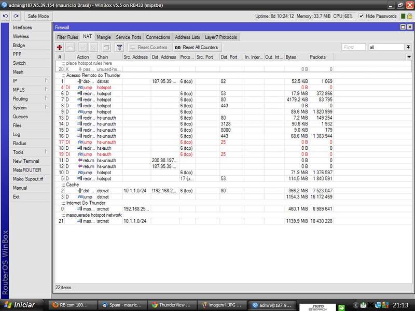Click the red plus add rule icon
The width and height of the screenshot is (415, 311).
[60, 47]
